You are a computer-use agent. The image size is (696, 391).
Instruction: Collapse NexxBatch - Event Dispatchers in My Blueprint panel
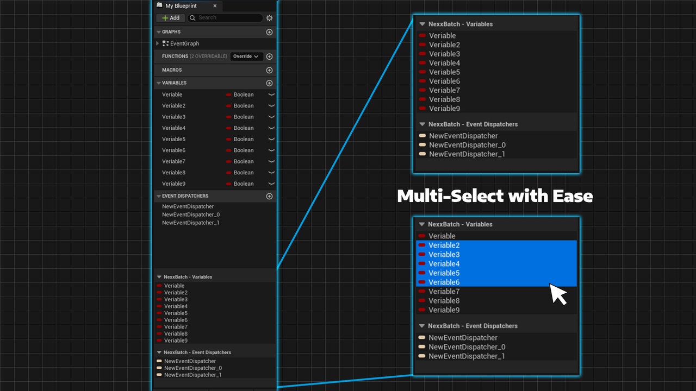[159, 352]
